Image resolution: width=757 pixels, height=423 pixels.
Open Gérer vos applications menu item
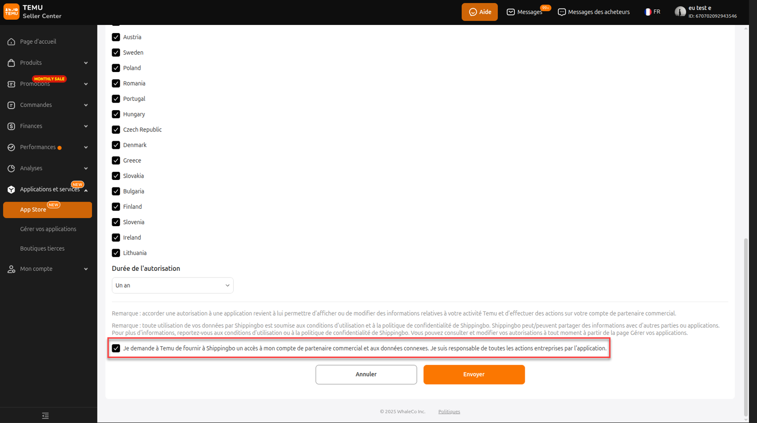[x=48, y=229]
